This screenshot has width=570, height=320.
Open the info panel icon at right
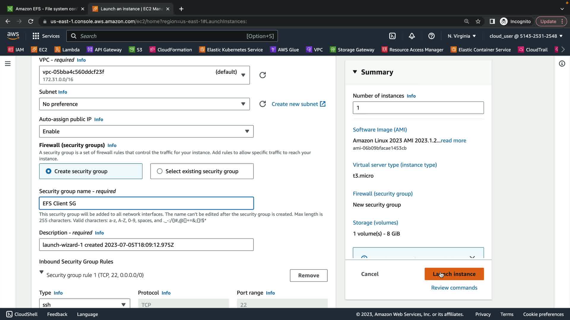point(562,64)
